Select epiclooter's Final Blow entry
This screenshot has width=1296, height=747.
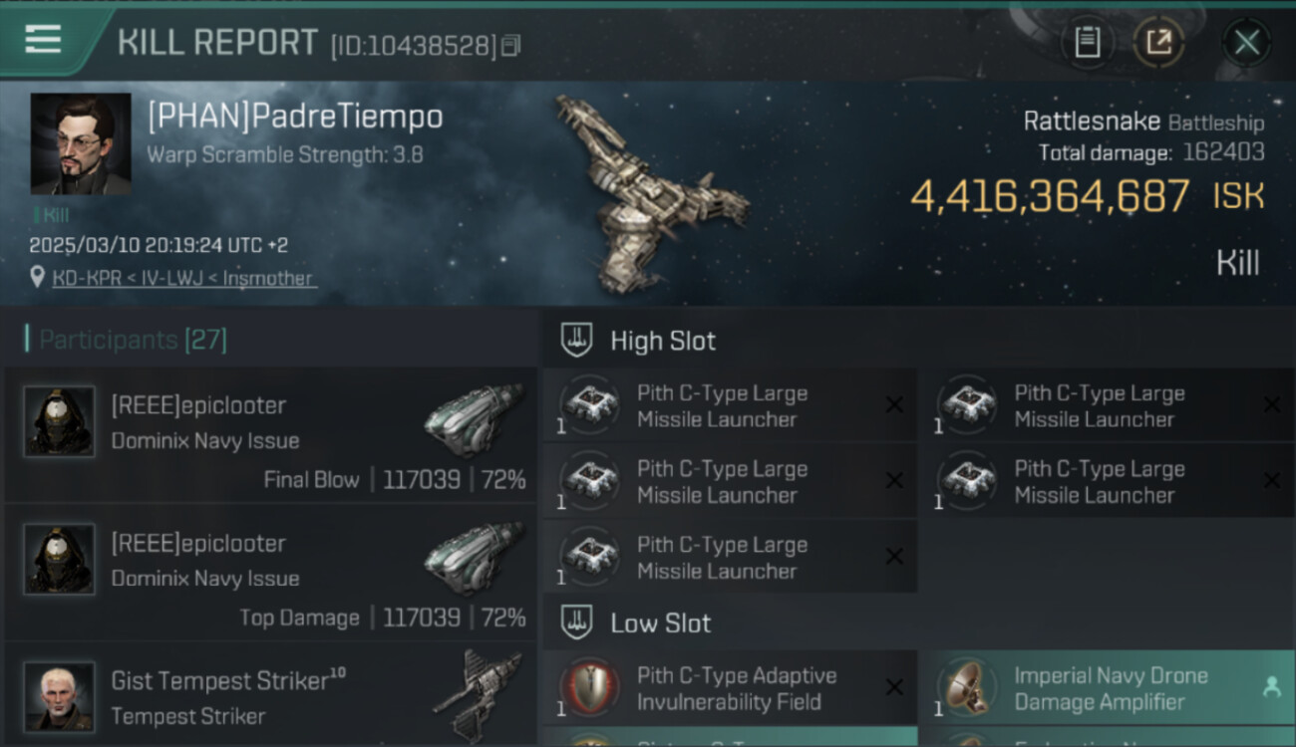click(271, 436)
